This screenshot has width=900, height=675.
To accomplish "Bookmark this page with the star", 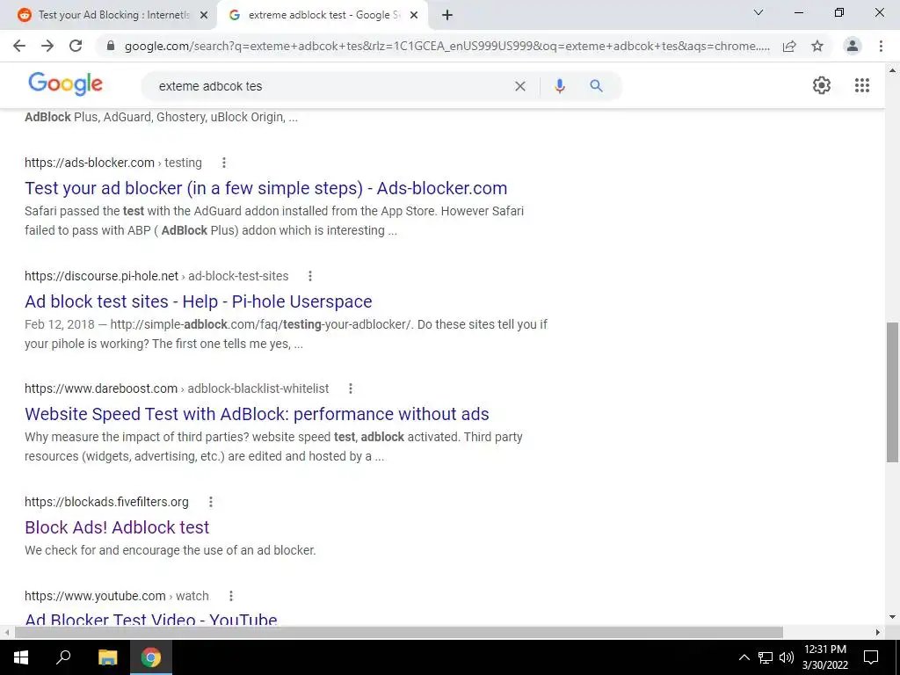I will coord(817,46).
